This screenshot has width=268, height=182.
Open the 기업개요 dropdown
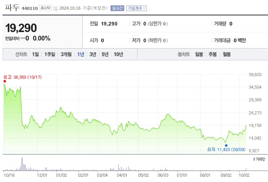pyautogui.click(x=136, y=8)
